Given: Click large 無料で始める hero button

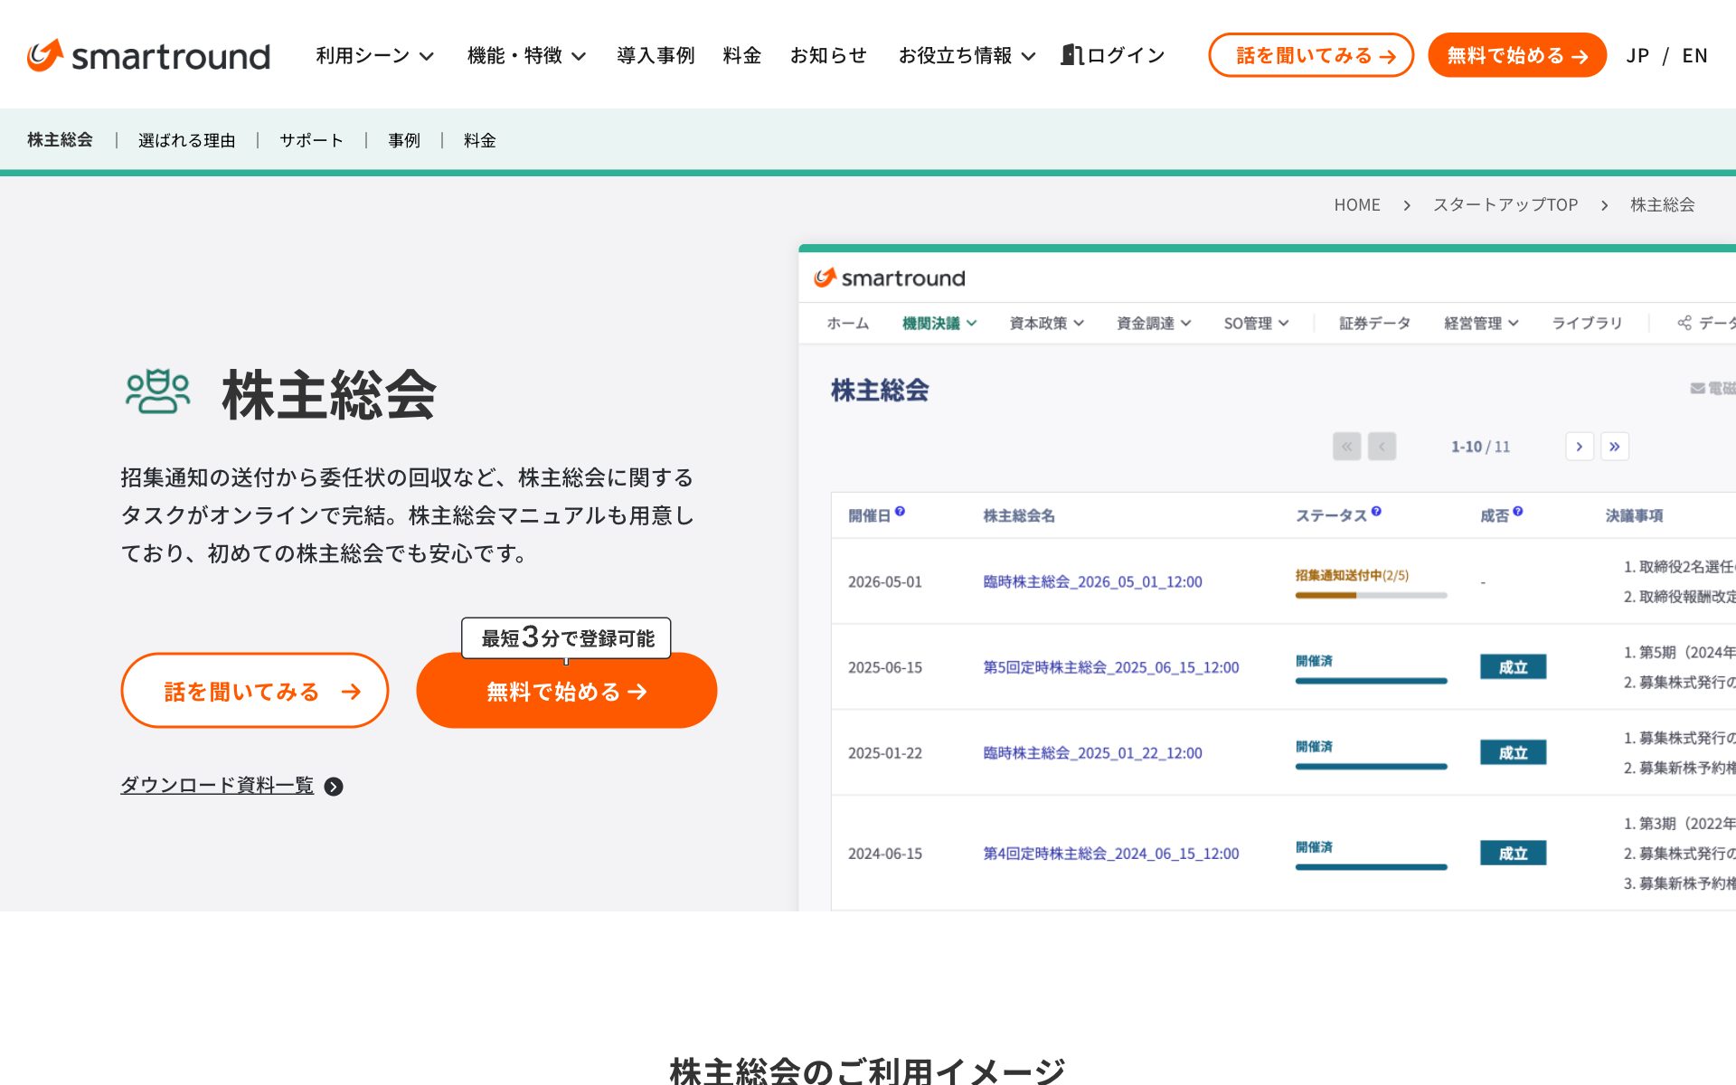Looking at the screenshot, I should pos(567,691).
